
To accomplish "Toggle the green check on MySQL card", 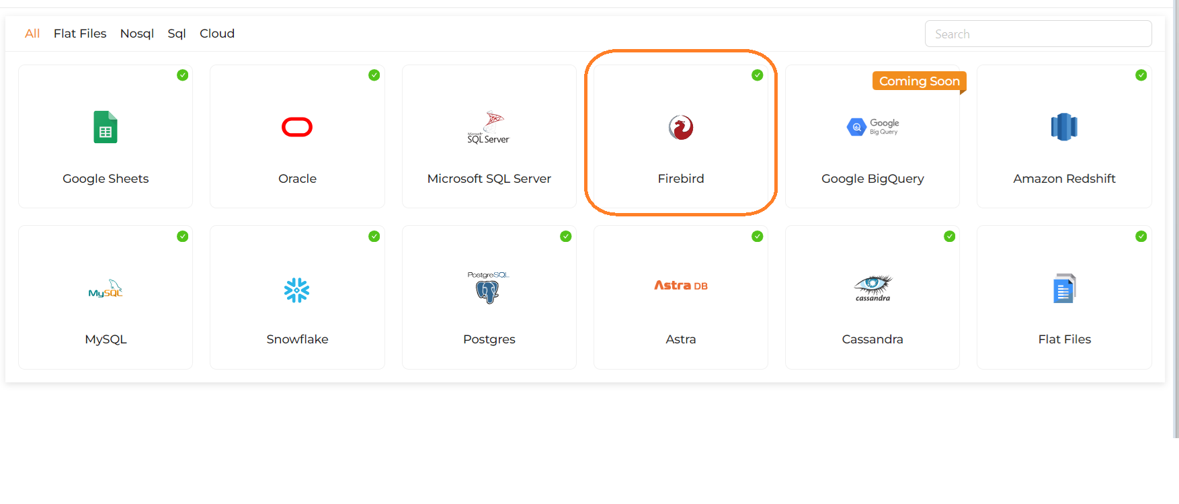I will pos(182,237).
